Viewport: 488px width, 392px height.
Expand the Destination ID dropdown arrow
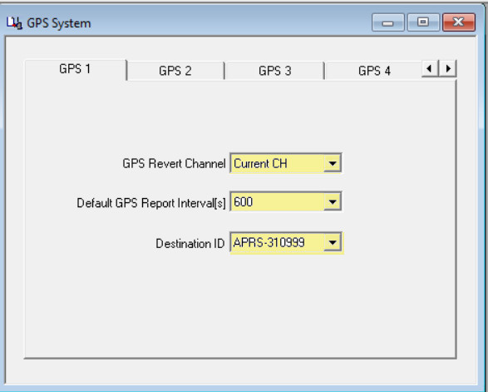click(333, 242)
